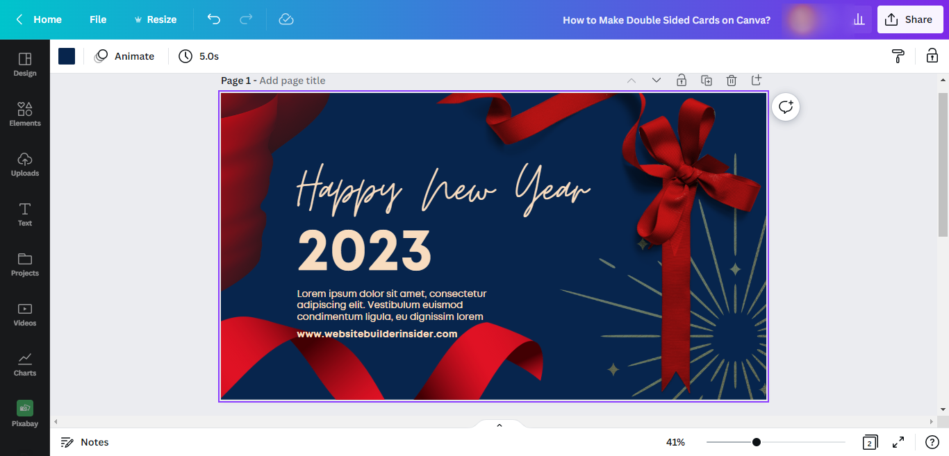Open the Projects sidebar panel
This screenshot has height=456, width=949.
tap(25, 264)
